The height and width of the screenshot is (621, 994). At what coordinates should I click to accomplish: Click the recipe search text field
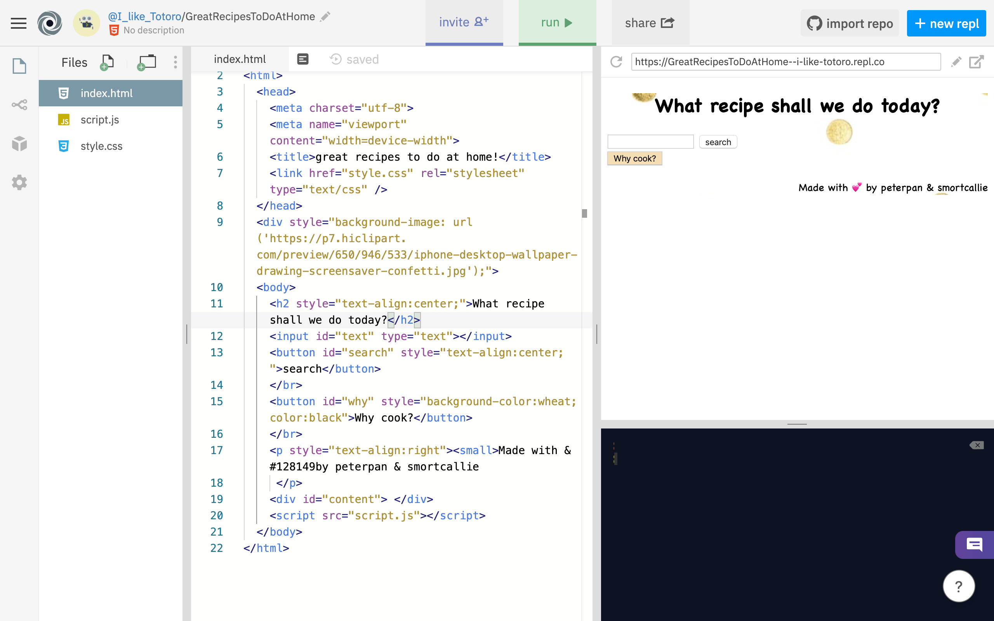coord(650,142)
